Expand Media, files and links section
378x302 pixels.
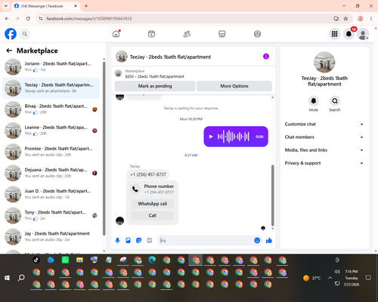point(324,150)
